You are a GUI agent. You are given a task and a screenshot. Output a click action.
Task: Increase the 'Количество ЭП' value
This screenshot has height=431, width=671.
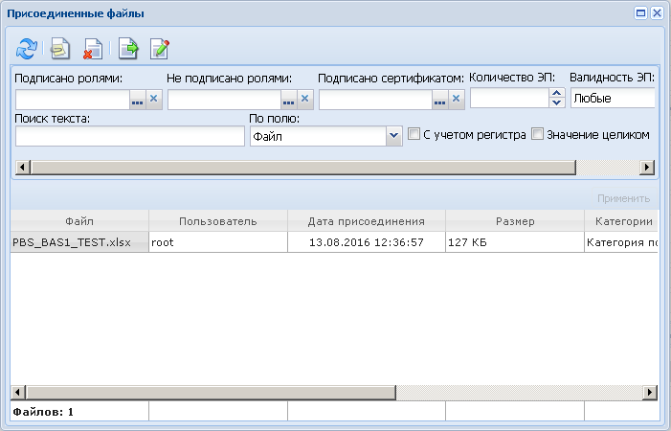[557, 93]
